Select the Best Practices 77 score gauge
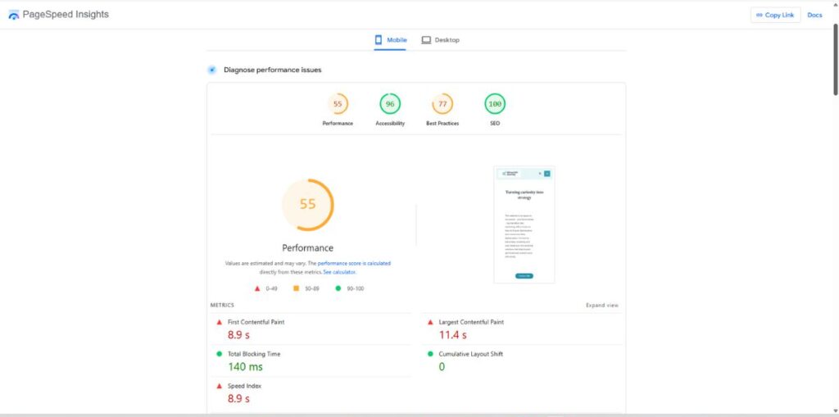This screenshot has width=839, height=417. pyautogui.click(x=442, y=104)
